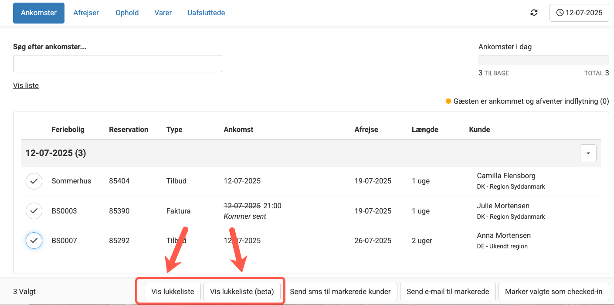Click the '3 Valgt' selection count
614x305 pixels.
[x=25, y=291]
